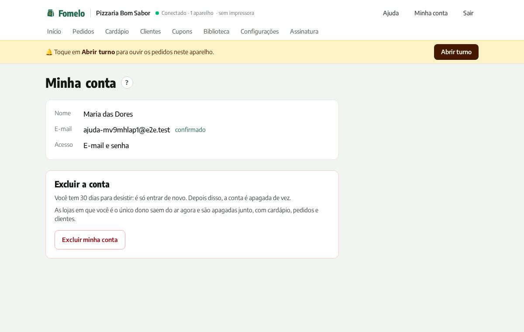524x332 pixels.
Task: Click the Abrir turno button
Action: [456, 52]
